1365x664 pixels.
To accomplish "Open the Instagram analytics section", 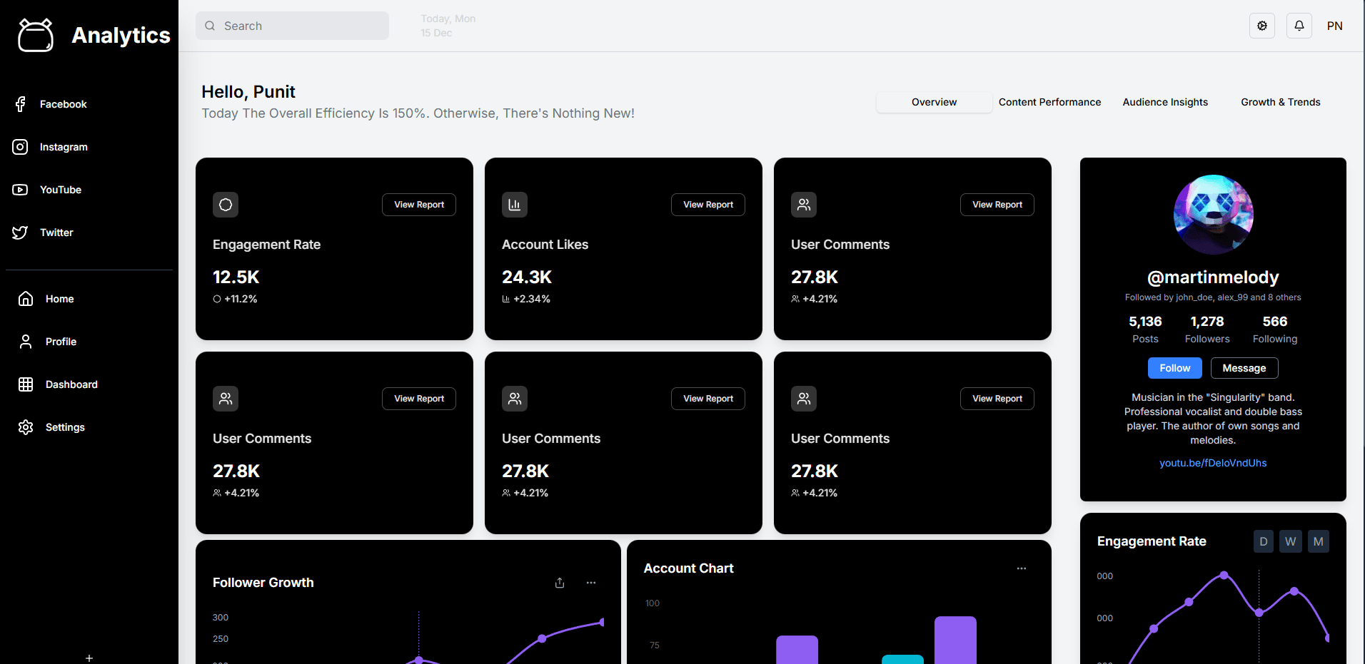I will pyautogui.click(x=64, y=147).
